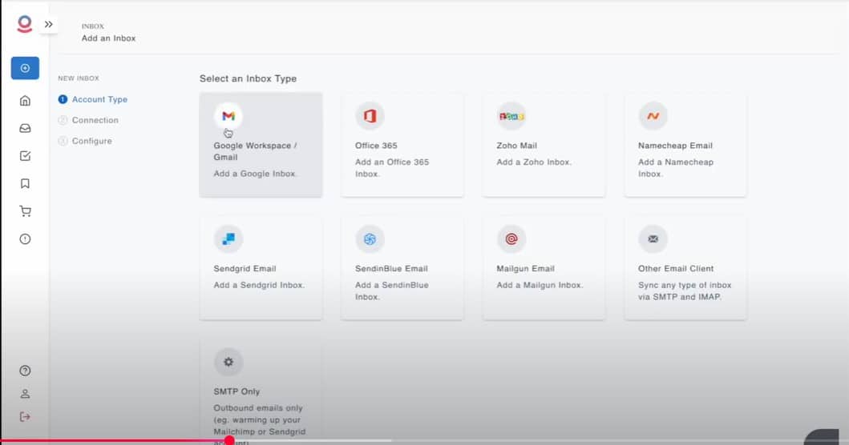Screen dimensions: 849x445
Task: Click the 'Add an Office 365 Inbox.' text
Action: 392,167
